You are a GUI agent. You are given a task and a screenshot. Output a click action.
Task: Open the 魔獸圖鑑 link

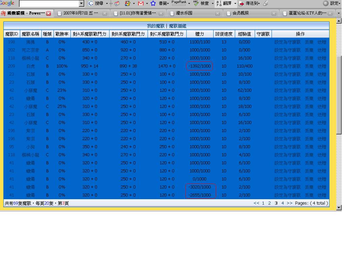click(178, 26)
